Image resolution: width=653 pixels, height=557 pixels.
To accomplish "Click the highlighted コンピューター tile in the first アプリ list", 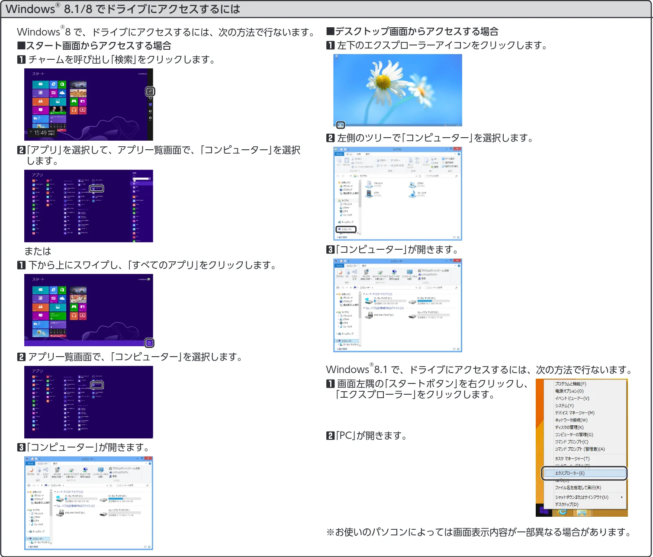I will 97,189.
